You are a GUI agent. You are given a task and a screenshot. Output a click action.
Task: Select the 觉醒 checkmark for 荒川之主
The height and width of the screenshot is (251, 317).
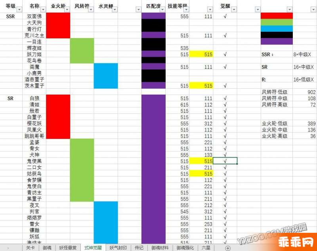tap(225, 35)
